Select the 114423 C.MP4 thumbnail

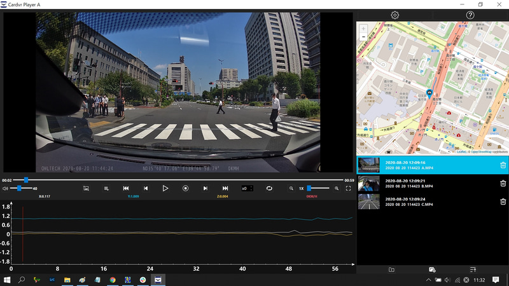coord(368,201)
